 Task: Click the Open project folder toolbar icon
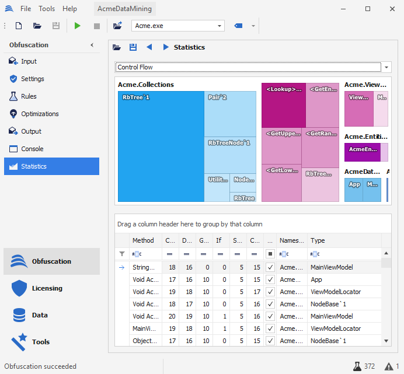37,26
